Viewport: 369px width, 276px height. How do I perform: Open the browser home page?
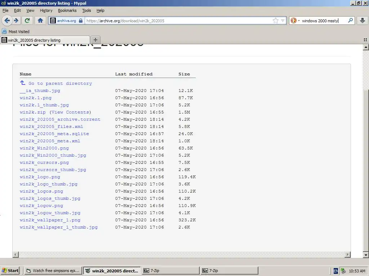(x=40, y=20)
